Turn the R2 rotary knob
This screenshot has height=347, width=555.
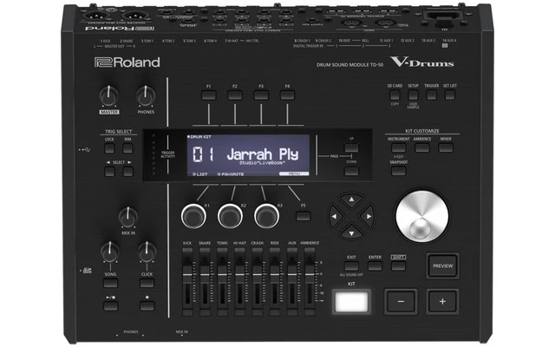coord(230,216)
